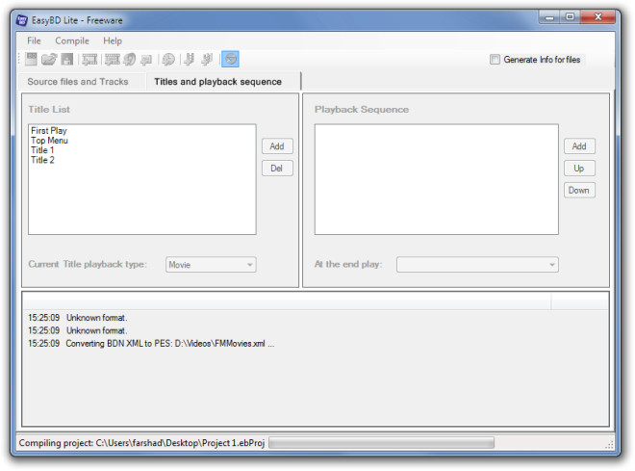Click Del button beside the Title List
635x471 pixels.
coord(277,169)
